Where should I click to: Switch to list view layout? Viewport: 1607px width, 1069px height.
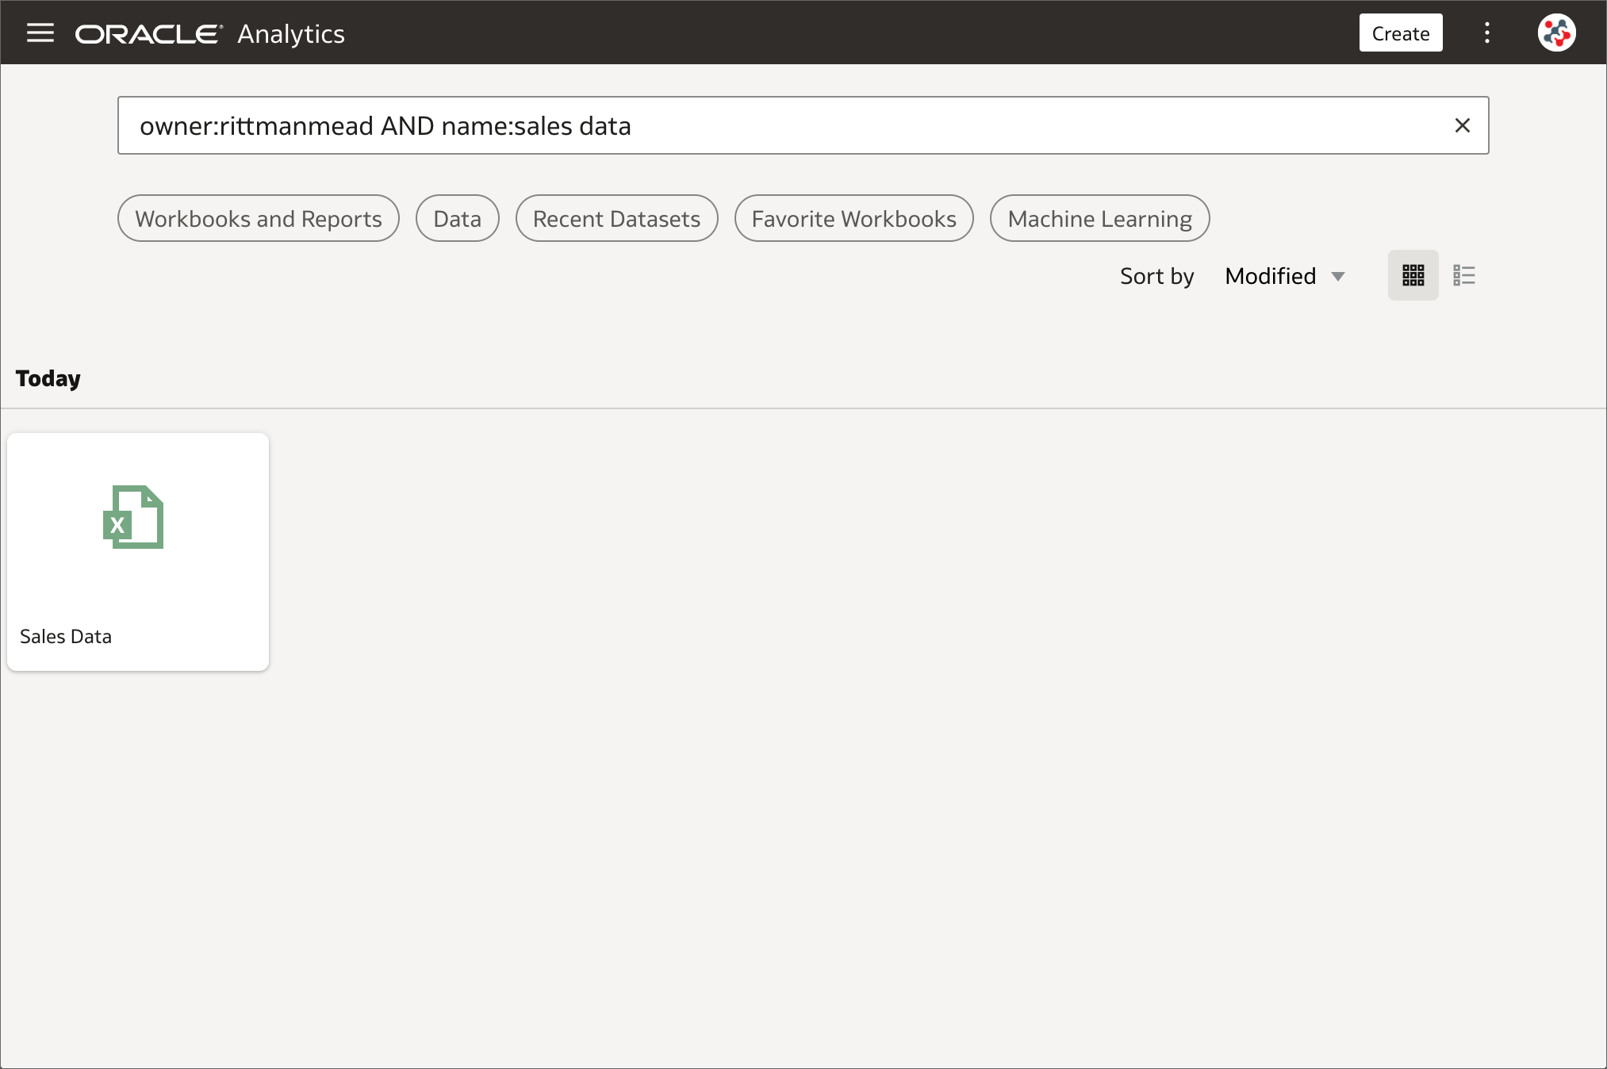click(x=1464, y=275)
